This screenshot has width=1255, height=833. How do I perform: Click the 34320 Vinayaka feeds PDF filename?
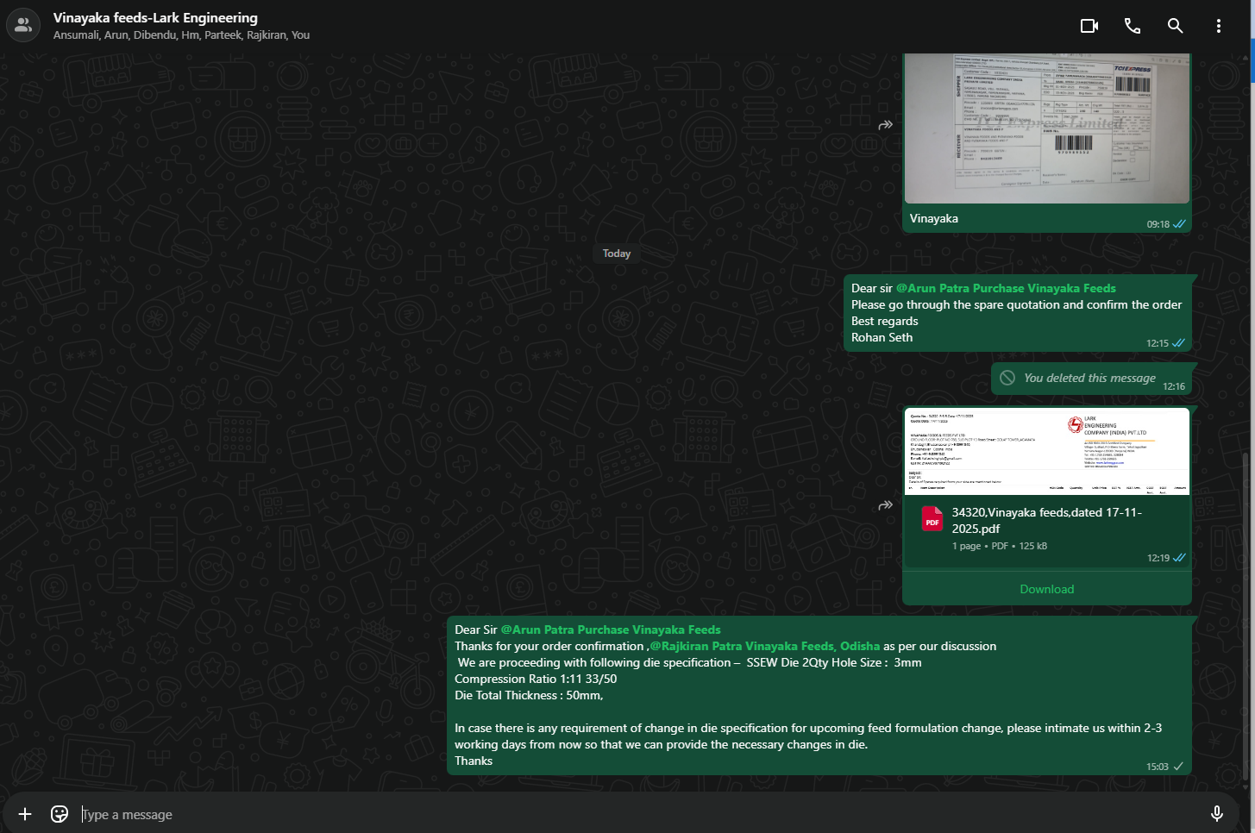[x=1046, y=520]
